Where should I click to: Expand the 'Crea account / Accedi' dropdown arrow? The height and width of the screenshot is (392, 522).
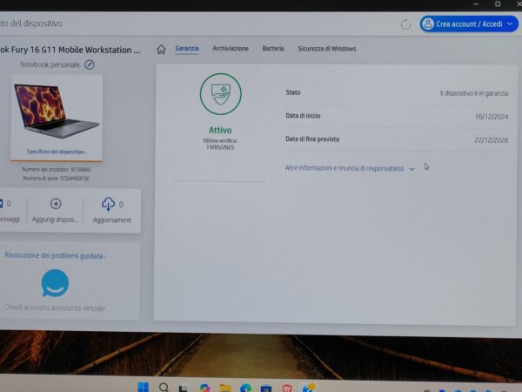click(x=510, y=24)
